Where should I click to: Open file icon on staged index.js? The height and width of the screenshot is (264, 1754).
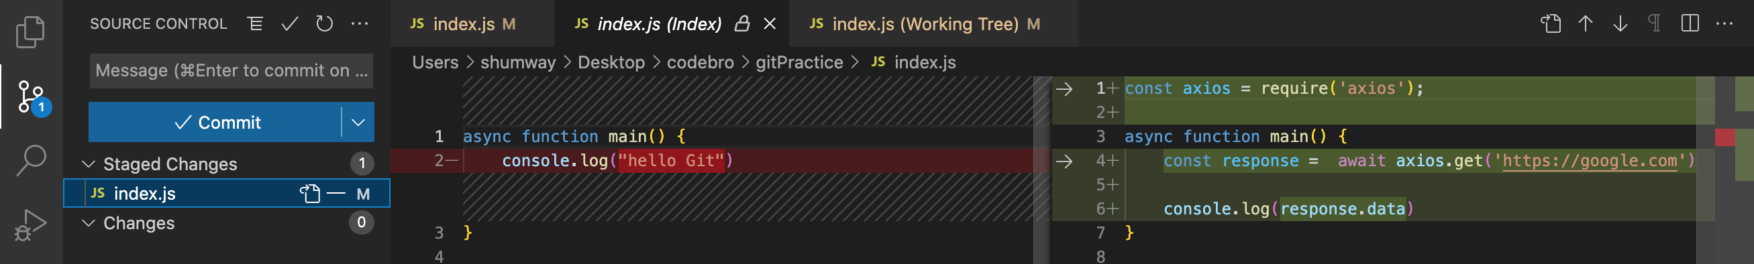point(311,194)
